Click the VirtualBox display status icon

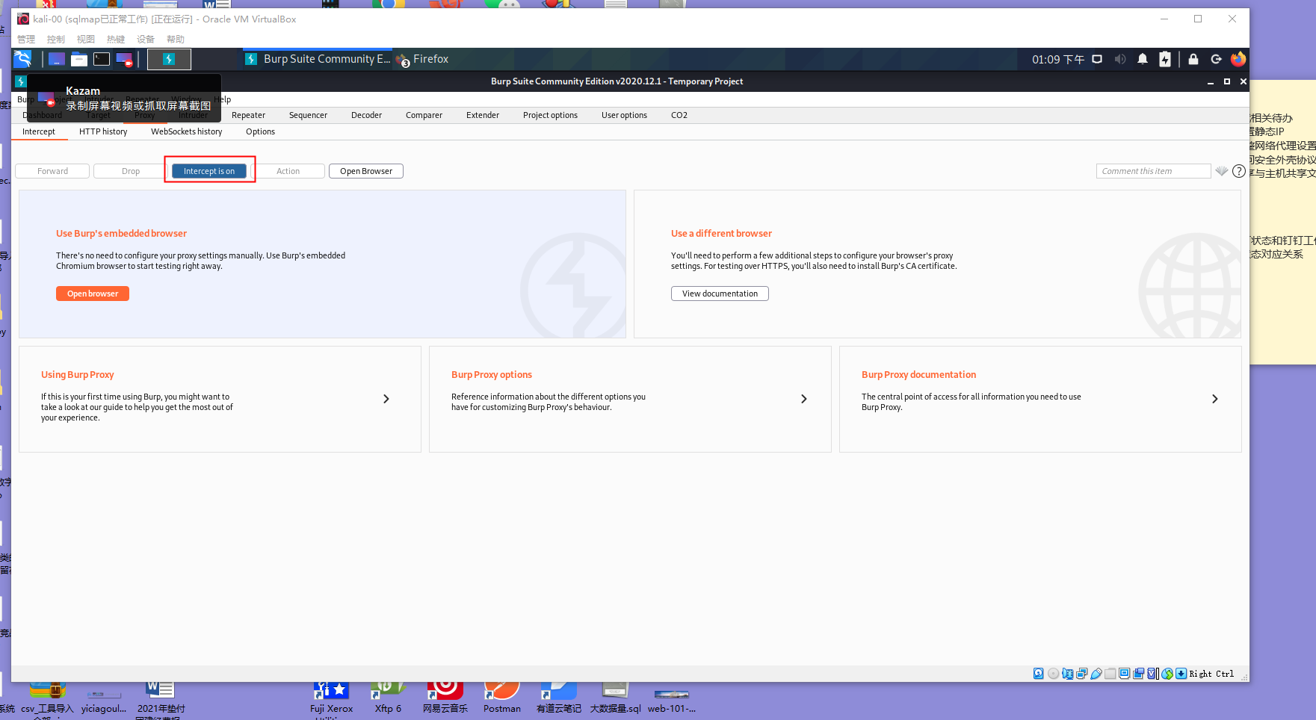pyautogui.click(x=1124, y=674)
